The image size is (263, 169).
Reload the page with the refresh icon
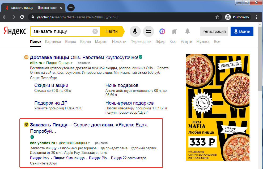(22, 17)
